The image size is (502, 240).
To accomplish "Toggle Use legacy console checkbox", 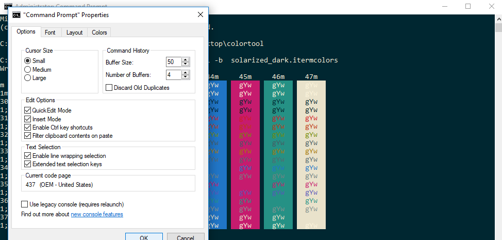I will pos(25,204).
